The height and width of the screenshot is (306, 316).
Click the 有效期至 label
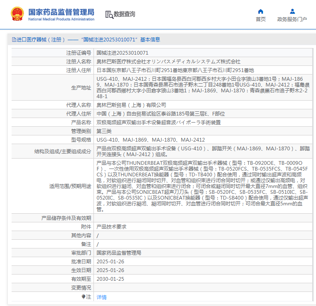[x=81, y=279]
